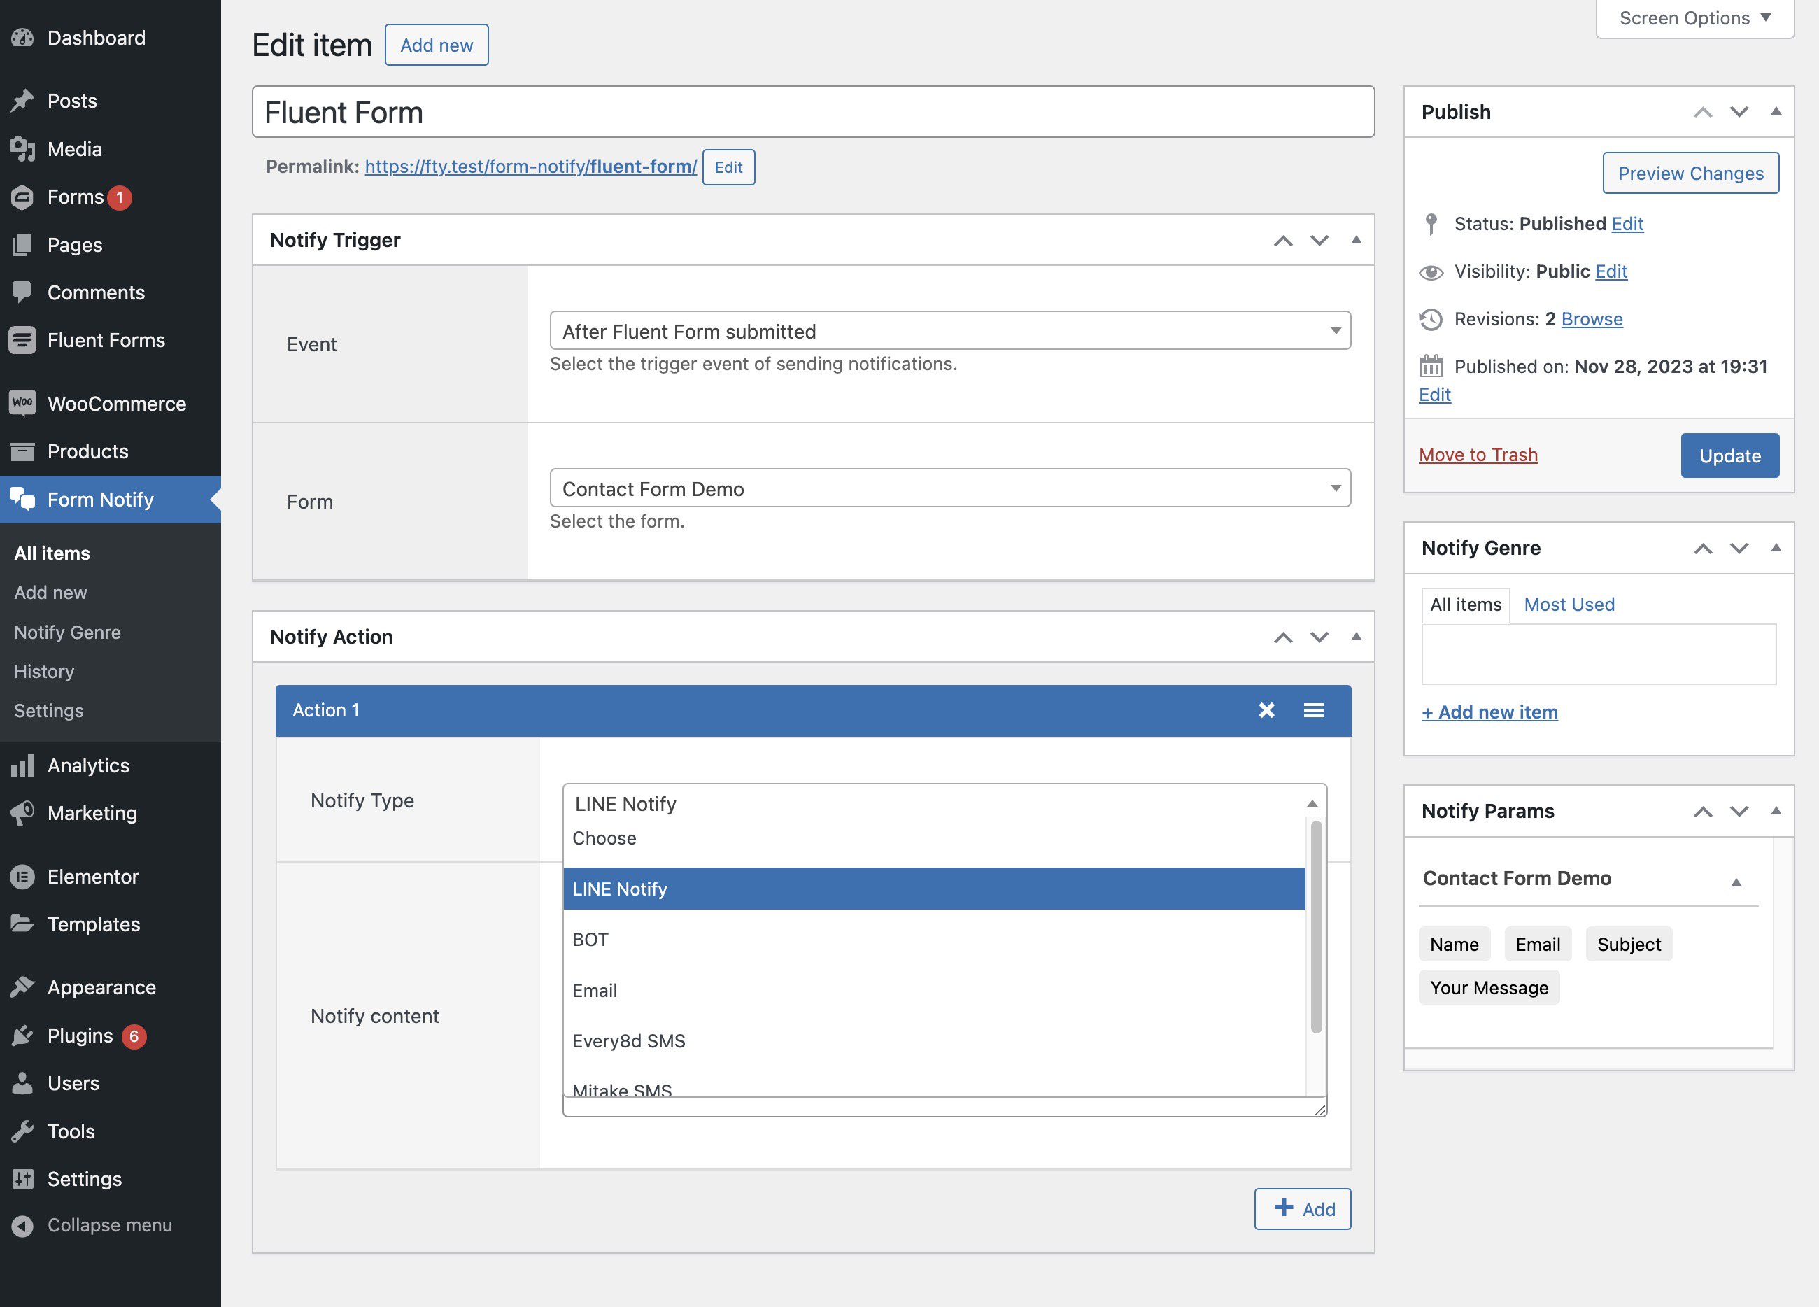1819x1307 pixels.
Task: Click the Fluent Form title field
Action: pos(813,111)
